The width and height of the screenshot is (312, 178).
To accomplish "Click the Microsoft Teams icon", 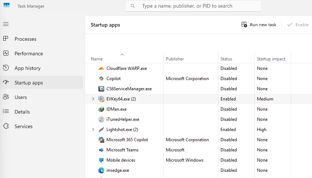I will pos(101,150).
